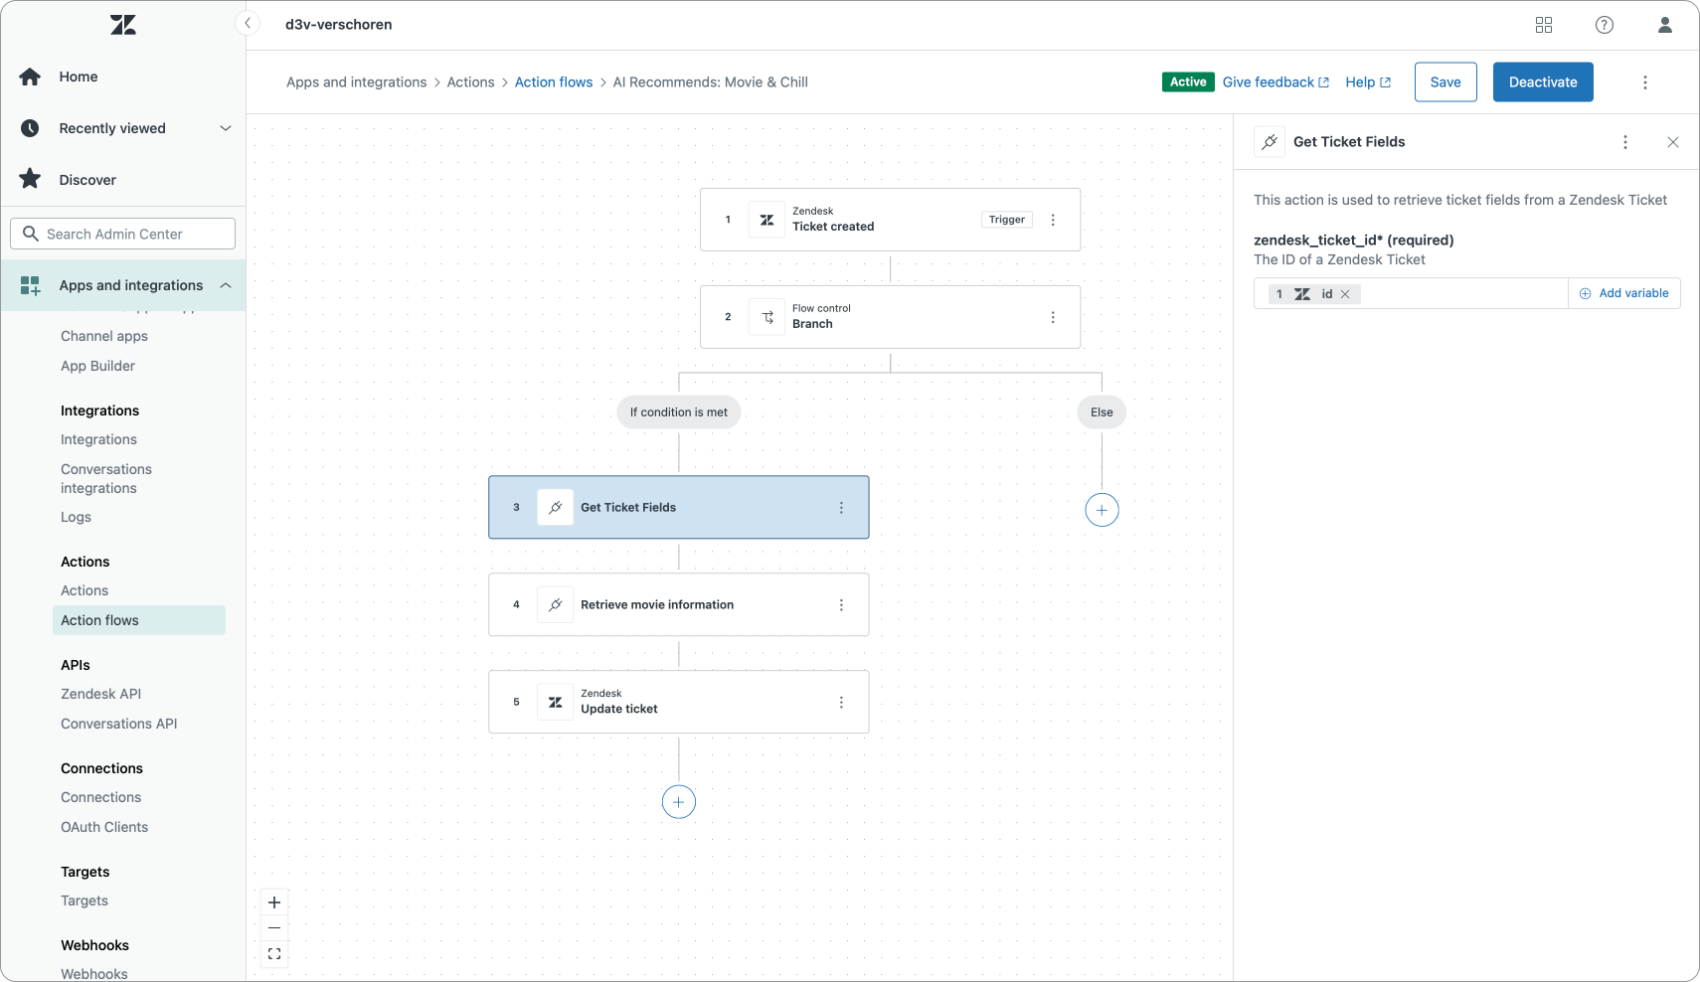
Task: Click the Zendesk logo in the sidebar
Action: (x=123, y=25)
